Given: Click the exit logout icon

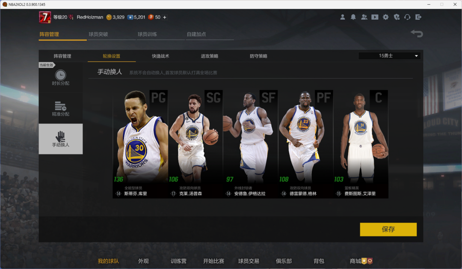Looking at the screenshot, I should tap(418, 17).
